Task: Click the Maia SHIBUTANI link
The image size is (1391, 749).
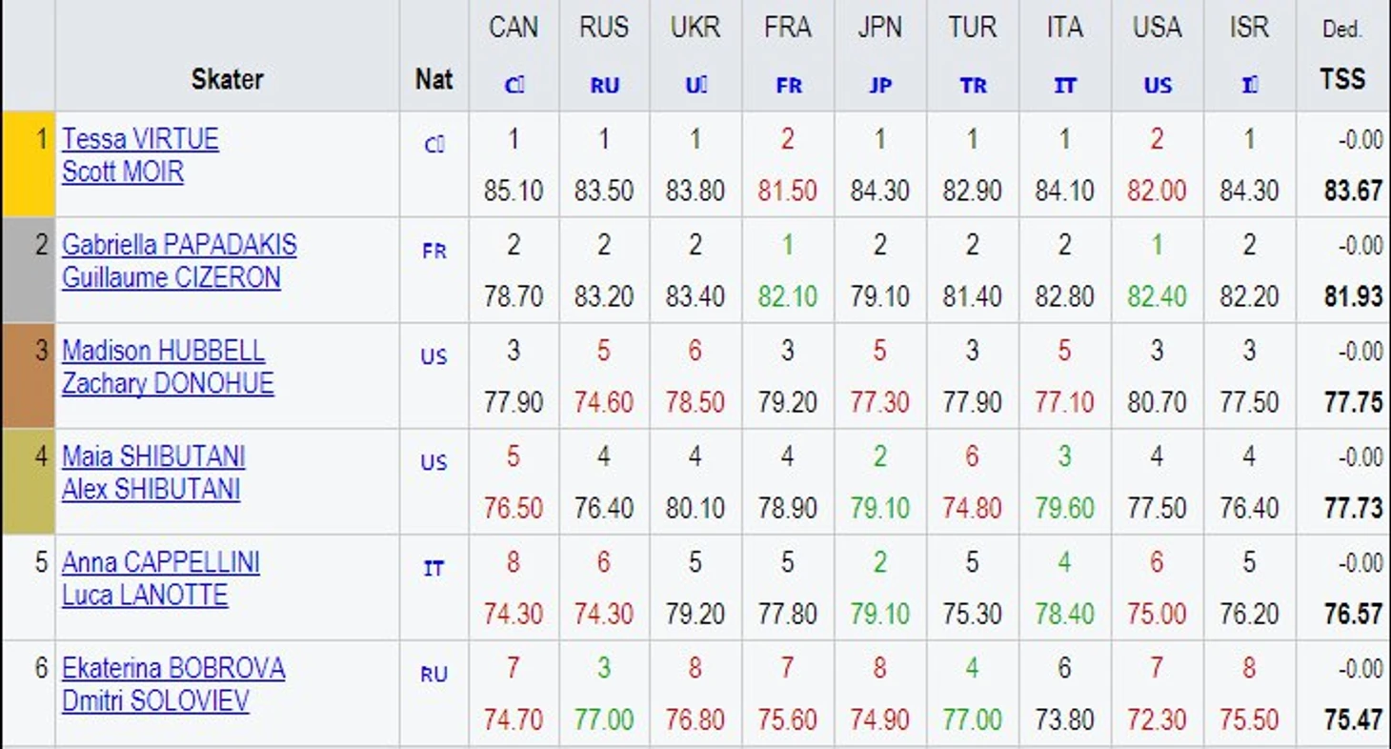Action: (153, 456)
